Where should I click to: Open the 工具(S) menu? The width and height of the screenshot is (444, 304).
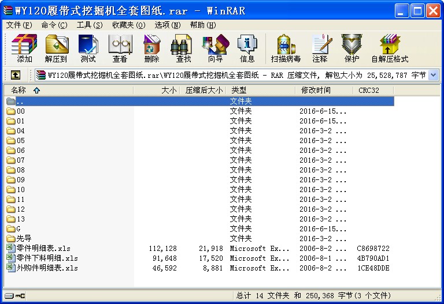tap(90, 25)
